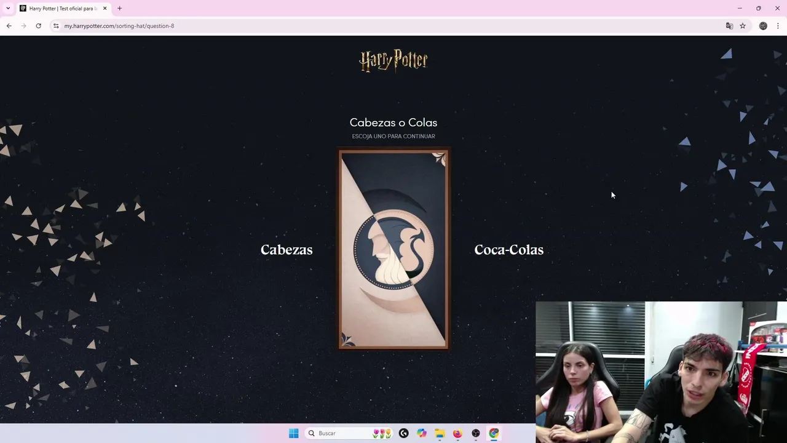
Task: Expand the tab search dropdown
Action: (8, 9)
